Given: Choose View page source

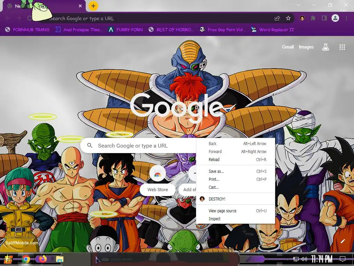Looking at the screenshot, I should (236, 211).
